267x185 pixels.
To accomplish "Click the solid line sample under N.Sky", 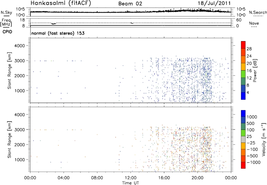I will pos(6,16).
